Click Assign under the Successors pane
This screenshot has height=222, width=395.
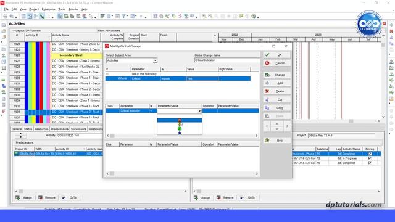pyautogui.click(x=202, y=197)
